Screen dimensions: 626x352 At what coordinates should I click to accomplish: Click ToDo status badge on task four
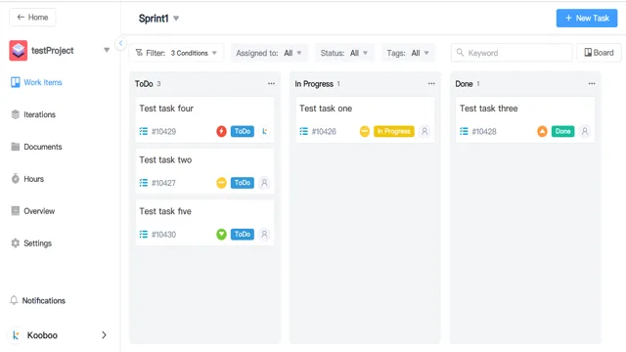coord(243,131)
